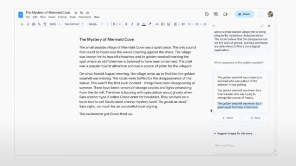Toggle bold formatting
The image size is (296, 166).
pyautogui.click(x=126, y=24)
